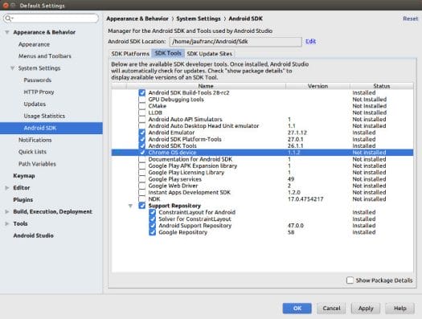Enable the CMake checkbox
The height and width of the screenshot is (319, 422).
click(x=142, y=106)
